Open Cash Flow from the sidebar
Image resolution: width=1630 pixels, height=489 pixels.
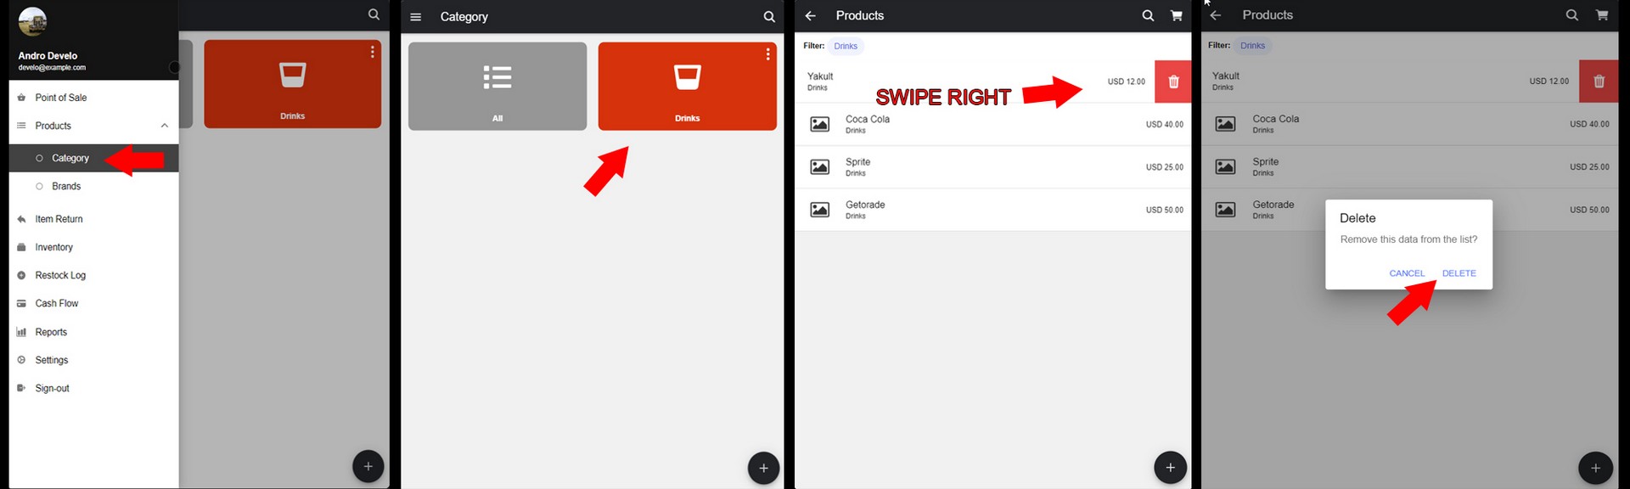tap(56, 303)
